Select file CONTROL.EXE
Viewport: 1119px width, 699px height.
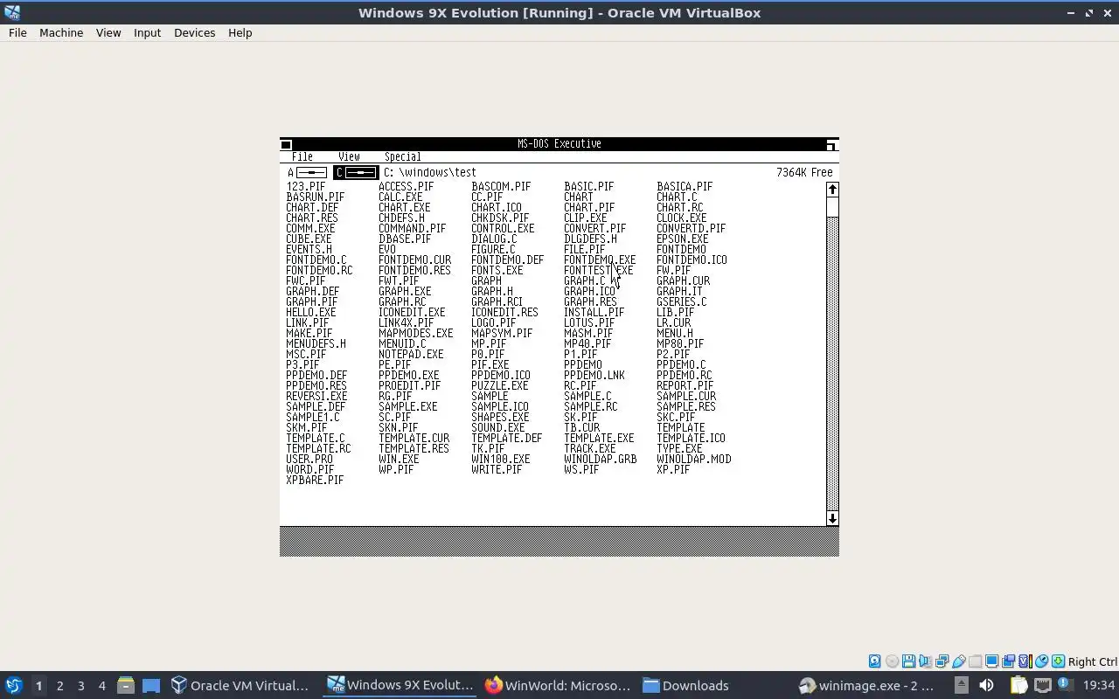click(x=503, y=229)
